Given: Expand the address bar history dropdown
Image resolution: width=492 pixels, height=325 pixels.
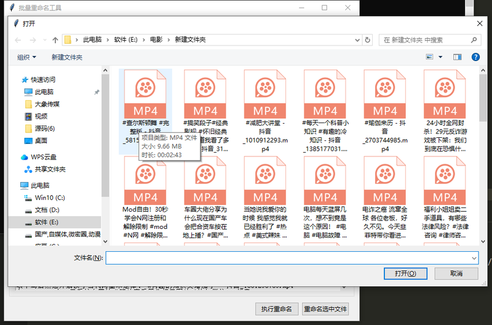Looking at the screenshot, I should click(x=357, y=40).
